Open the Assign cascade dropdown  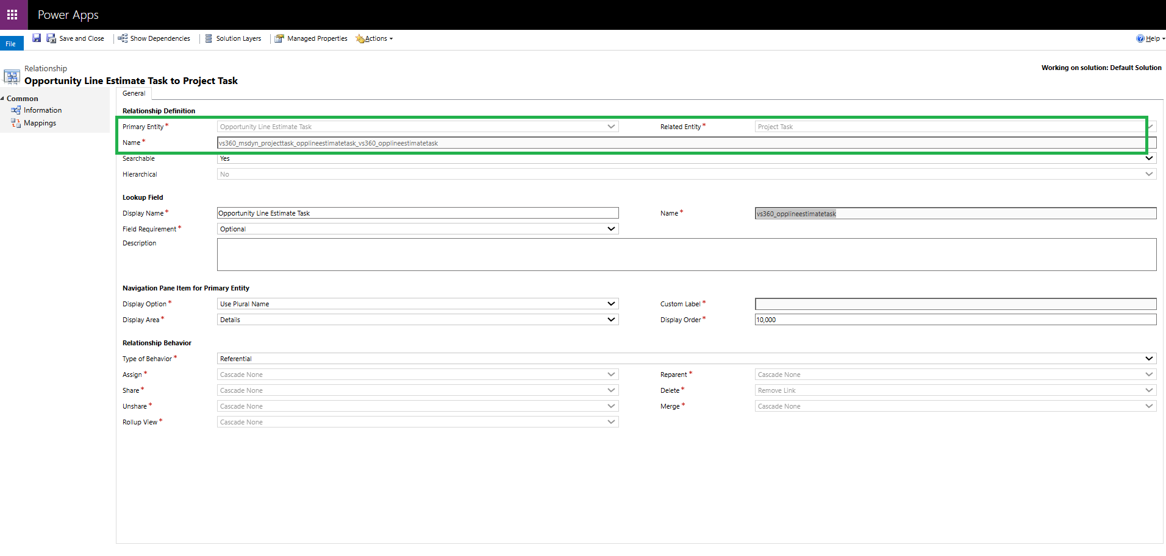click(x=418, y=375)
